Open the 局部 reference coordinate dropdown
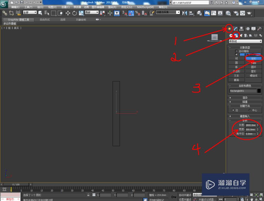The height and width of the screenshot is (201, 264). click(x=92, y=12)
